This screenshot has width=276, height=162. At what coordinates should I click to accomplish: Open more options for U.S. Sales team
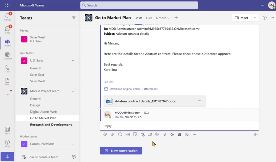74,61
